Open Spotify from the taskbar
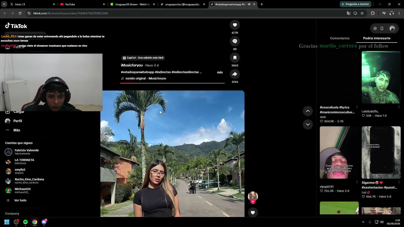Viewport: 404px width, 227px height. tap(25, 222)
